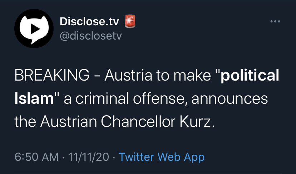
Task: Open the three-dot more options menu
Action: click(275, 22)
